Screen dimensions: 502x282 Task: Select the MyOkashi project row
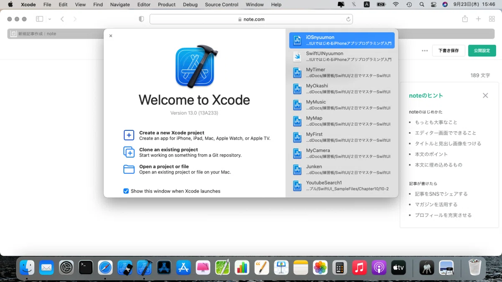342,89
